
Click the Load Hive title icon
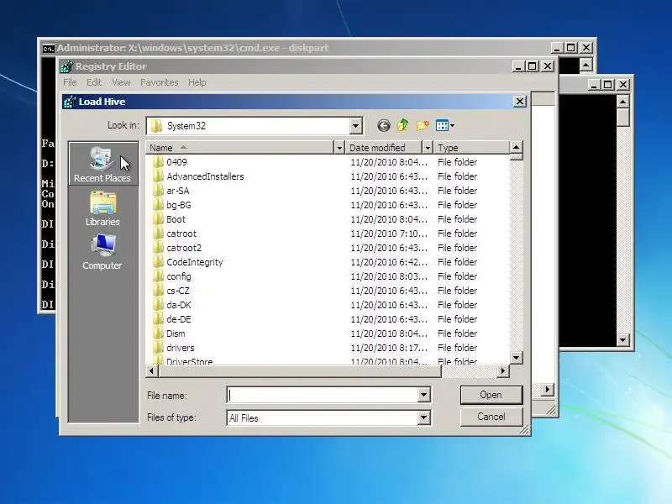pos(70,102)
